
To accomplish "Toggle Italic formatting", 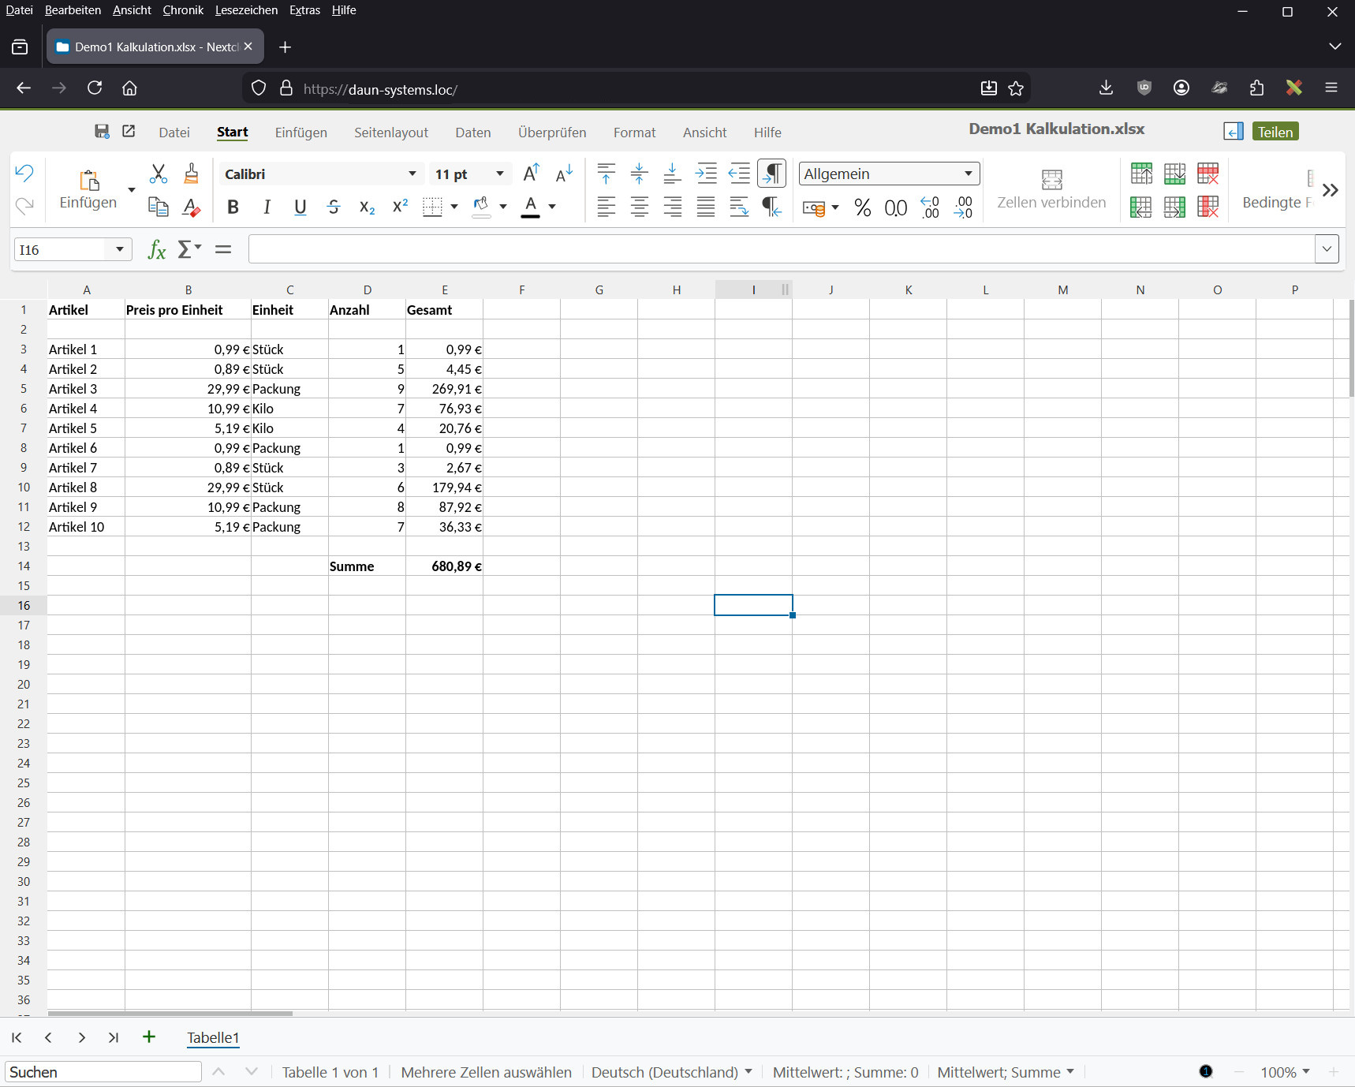I will 267,207.
